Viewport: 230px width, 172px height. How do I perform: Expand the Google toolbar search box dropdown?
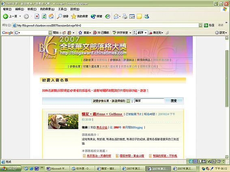tap(50, 33)
